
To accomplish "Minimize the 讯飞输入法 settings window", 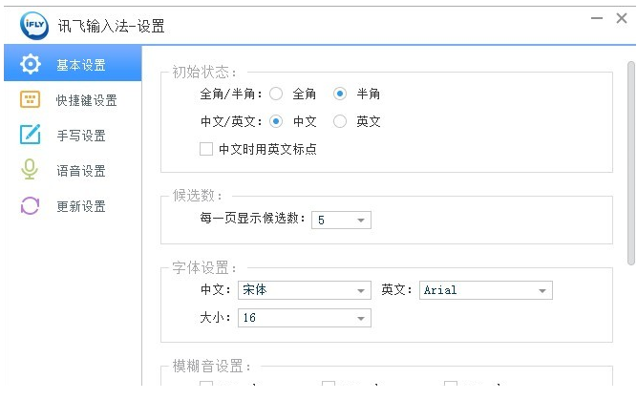I will click(x=596, y=18).
